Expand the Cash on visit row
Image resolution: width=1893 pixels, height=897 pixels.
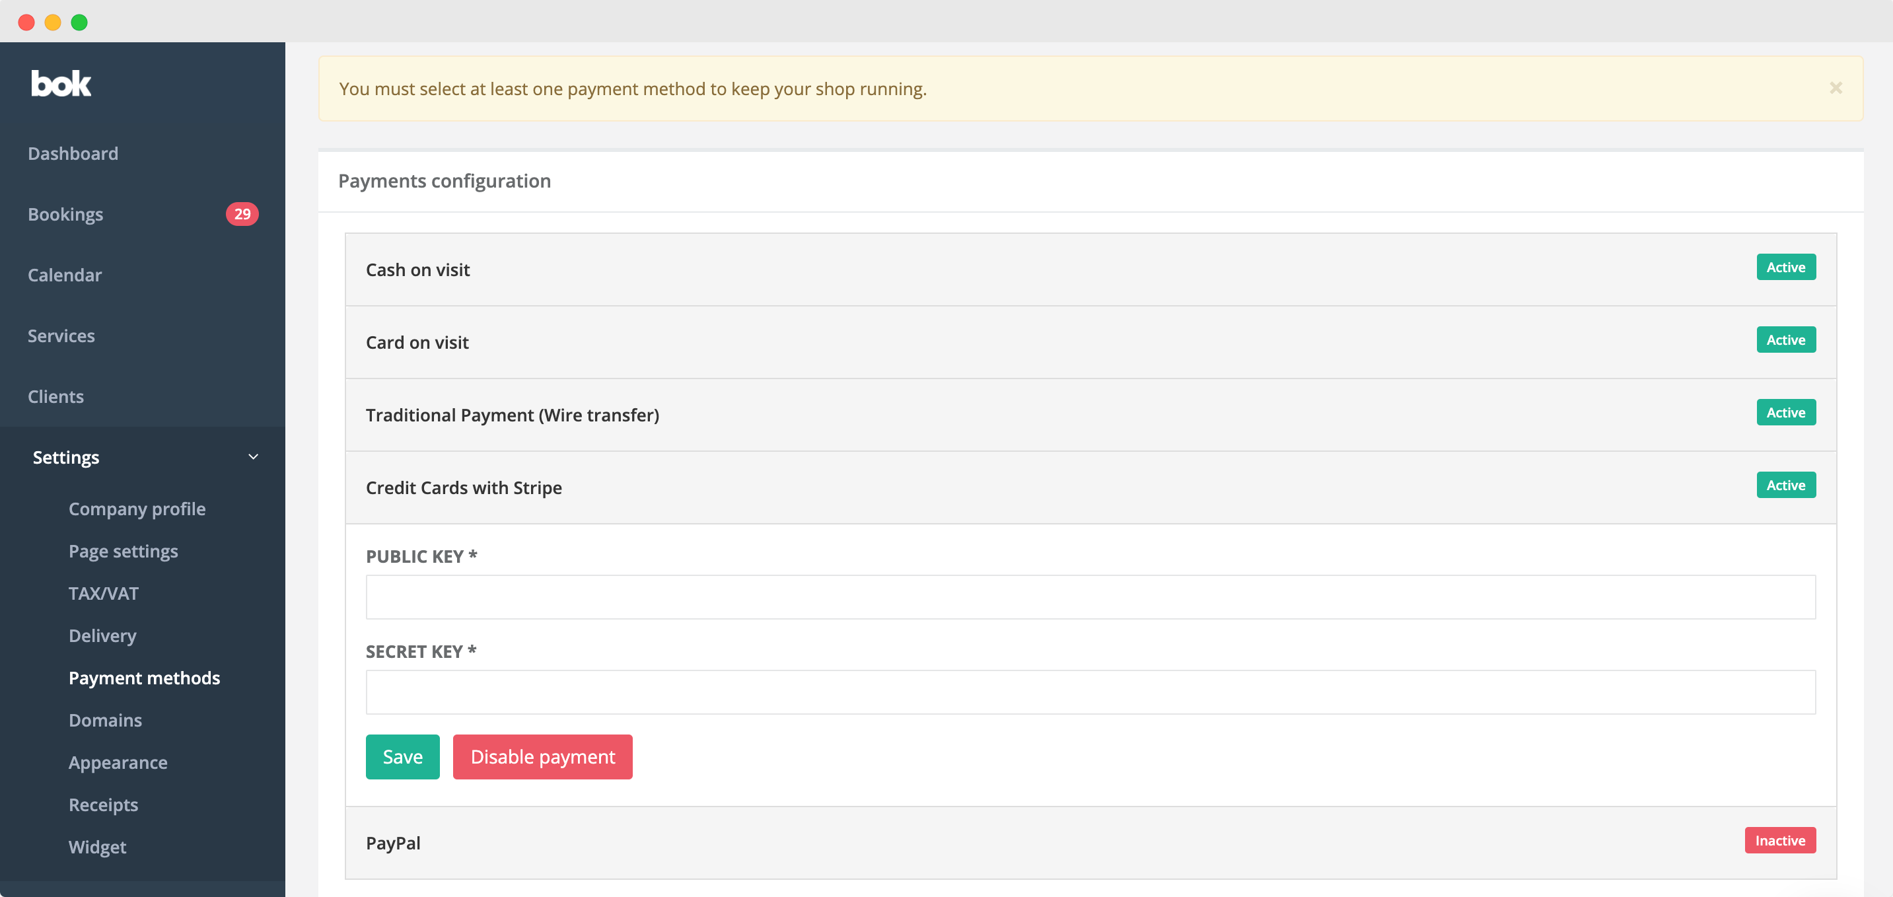[x=1090, y=269]
